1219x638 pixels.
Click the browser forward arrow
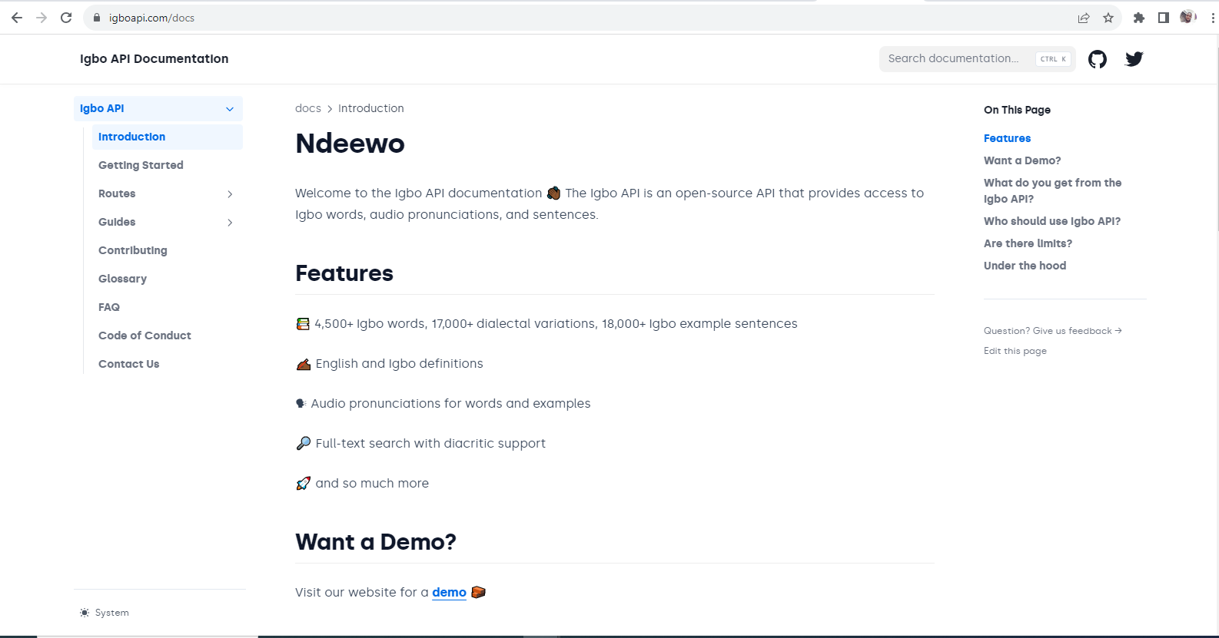tap(42, 18)
